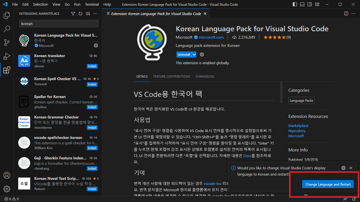Open the Selection menu
The height and width of the screenshot is (202, 360).
click(40, 4)
